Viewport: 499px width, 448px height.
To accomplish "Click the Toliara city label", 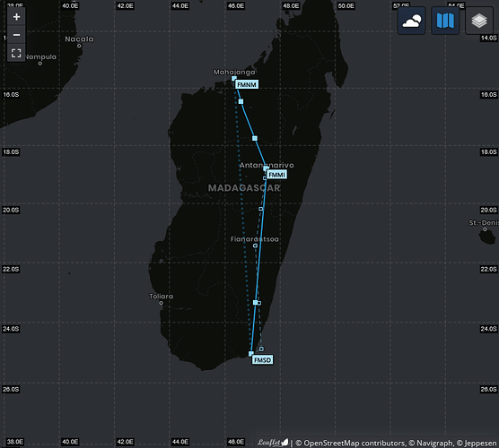I will click(162, 296).
